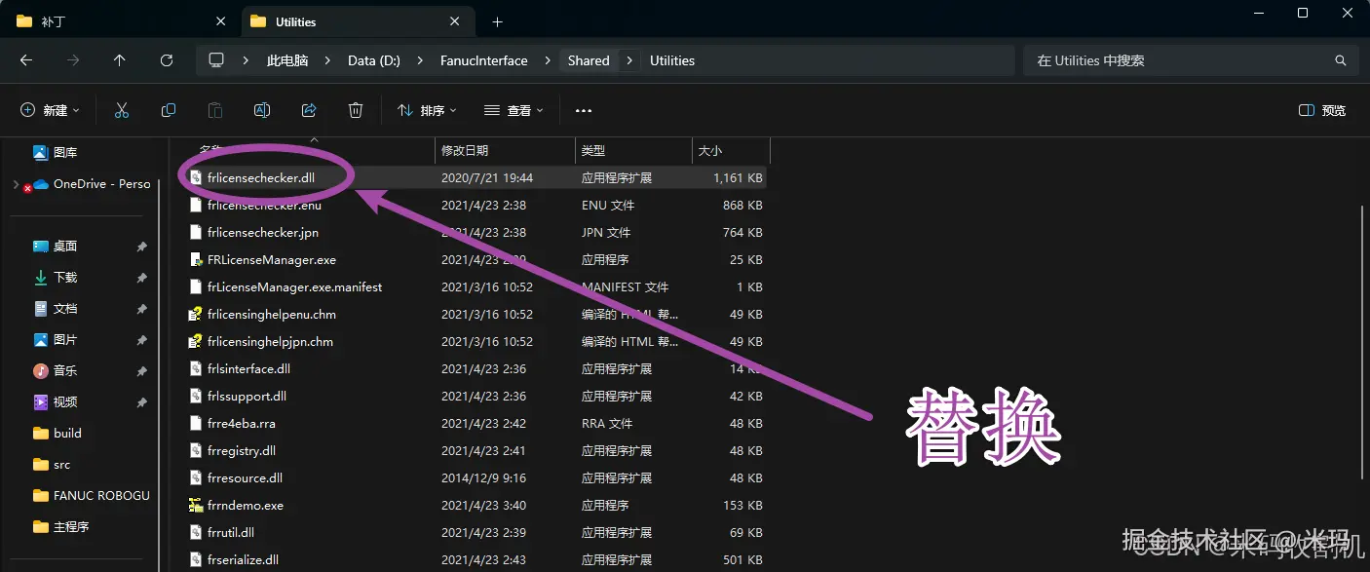
Task: Expand chevron after 此电脑 in address bar
Action: point(327,60)
